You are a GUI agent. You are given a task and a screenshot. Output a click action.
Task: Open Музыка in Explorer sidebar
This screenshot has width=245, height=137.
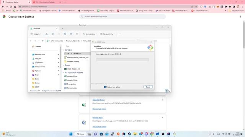pyautogui.click(x=38, y=71)
